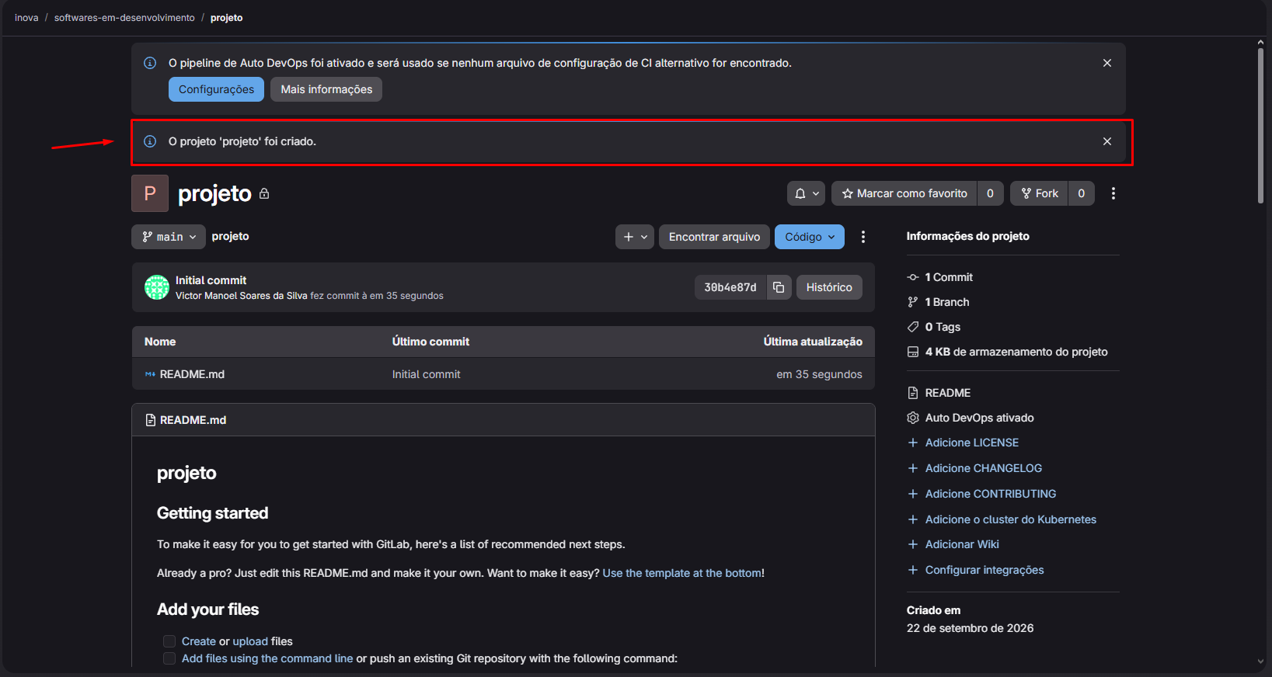The width and height of the screenshot is (1272, 677).
Task: Click the info icon in Auto DevOps alert
Action: [150, 63]
